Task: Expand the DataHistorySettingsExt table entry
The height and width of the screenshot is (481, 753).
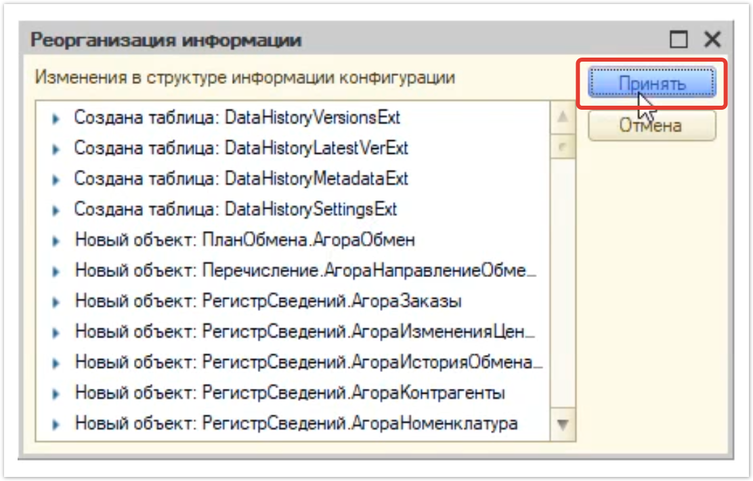Action: coord(57,210)
